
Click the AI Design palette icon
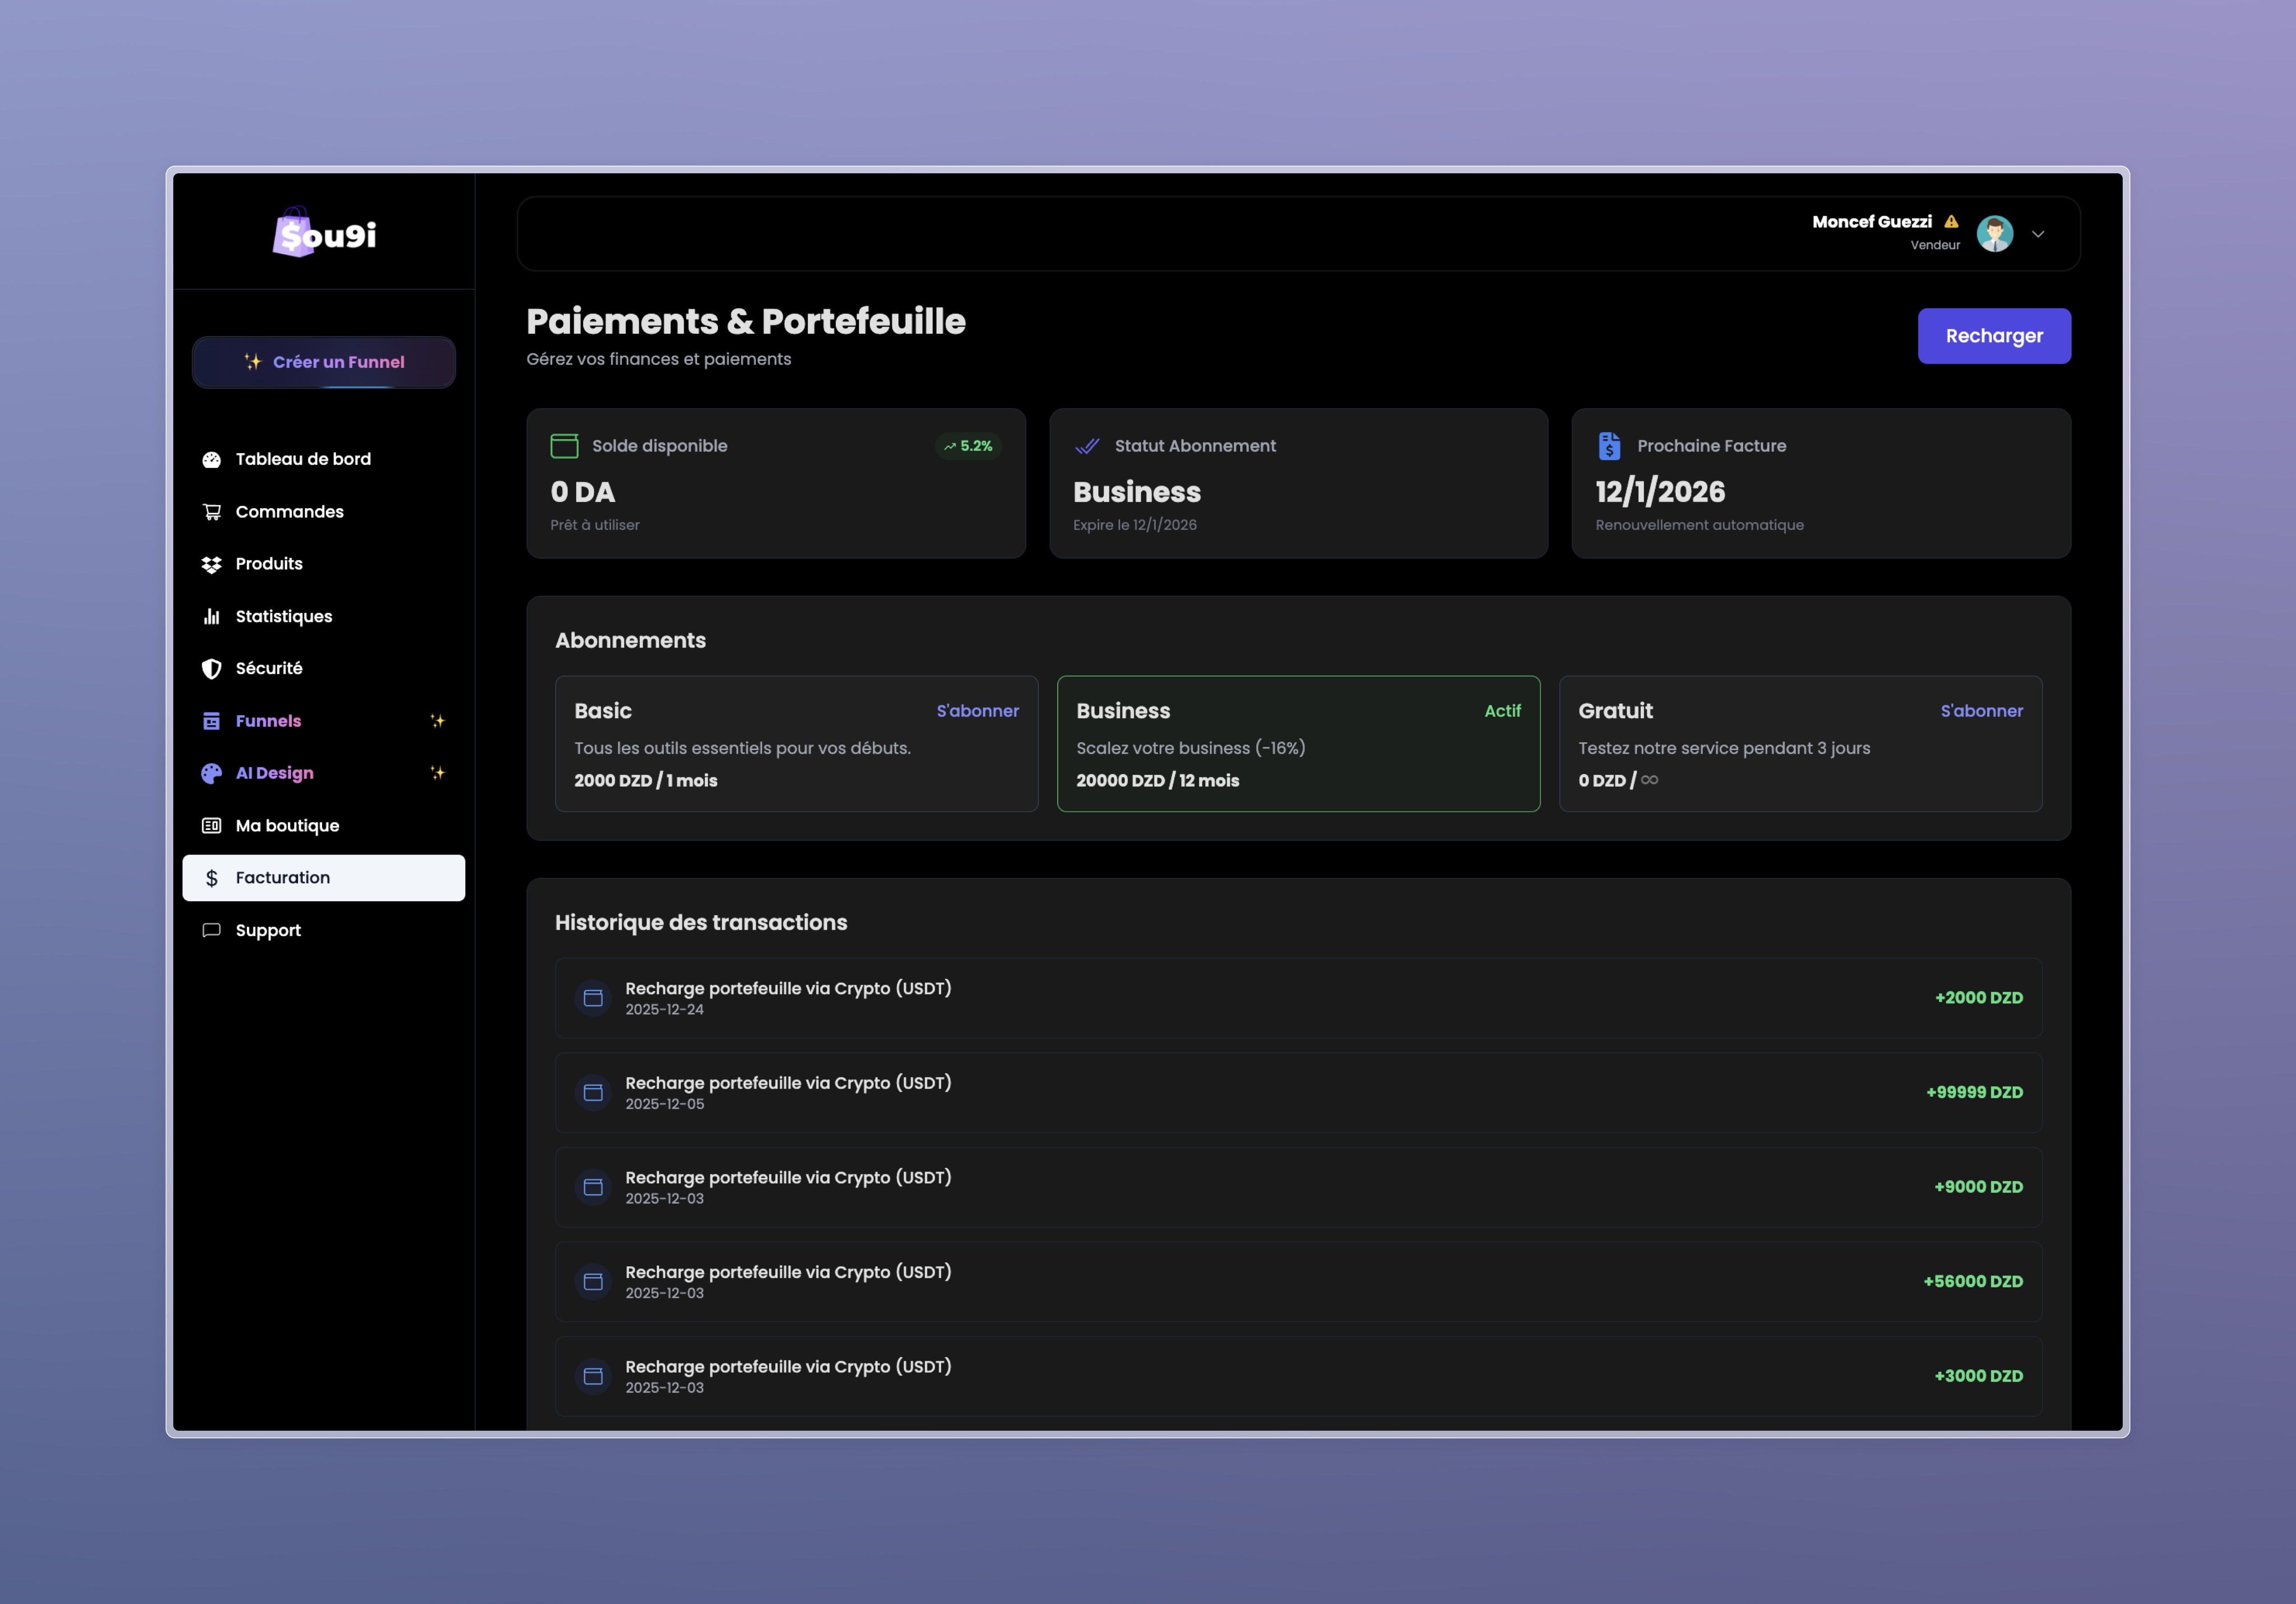[x=212, y=773]
